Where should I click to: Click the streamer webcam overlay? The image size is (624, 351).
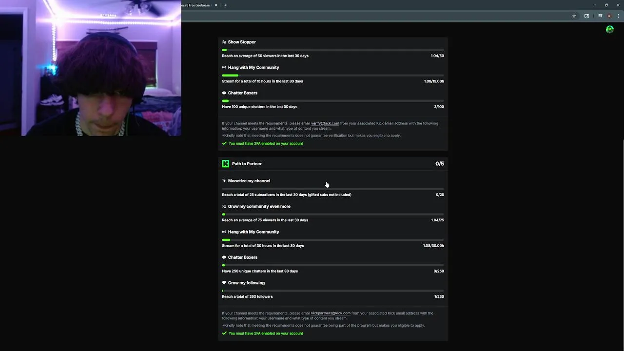(90, 68)
